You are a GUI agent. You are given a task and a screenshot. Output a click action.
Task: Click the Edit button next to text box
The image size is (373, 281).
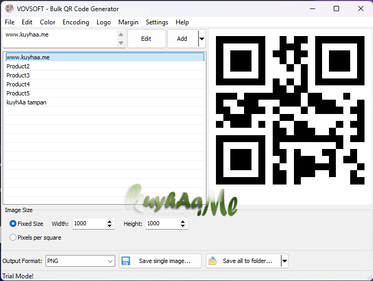click(x=146, y=39)
